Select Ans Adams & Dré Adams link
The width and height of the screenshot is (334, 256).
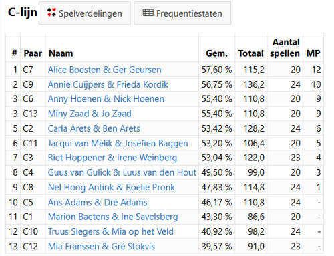click(x=98, y=203)
